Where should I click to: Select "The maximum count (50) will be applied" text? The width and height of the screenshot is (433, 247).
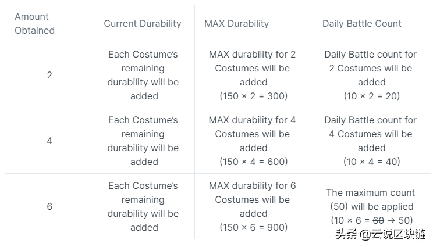coord(371,199)
